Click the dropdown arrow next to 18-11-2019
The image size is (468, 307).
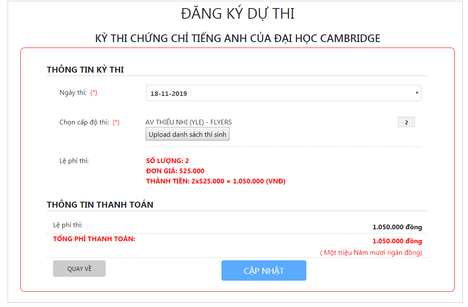tap(417, 93)
